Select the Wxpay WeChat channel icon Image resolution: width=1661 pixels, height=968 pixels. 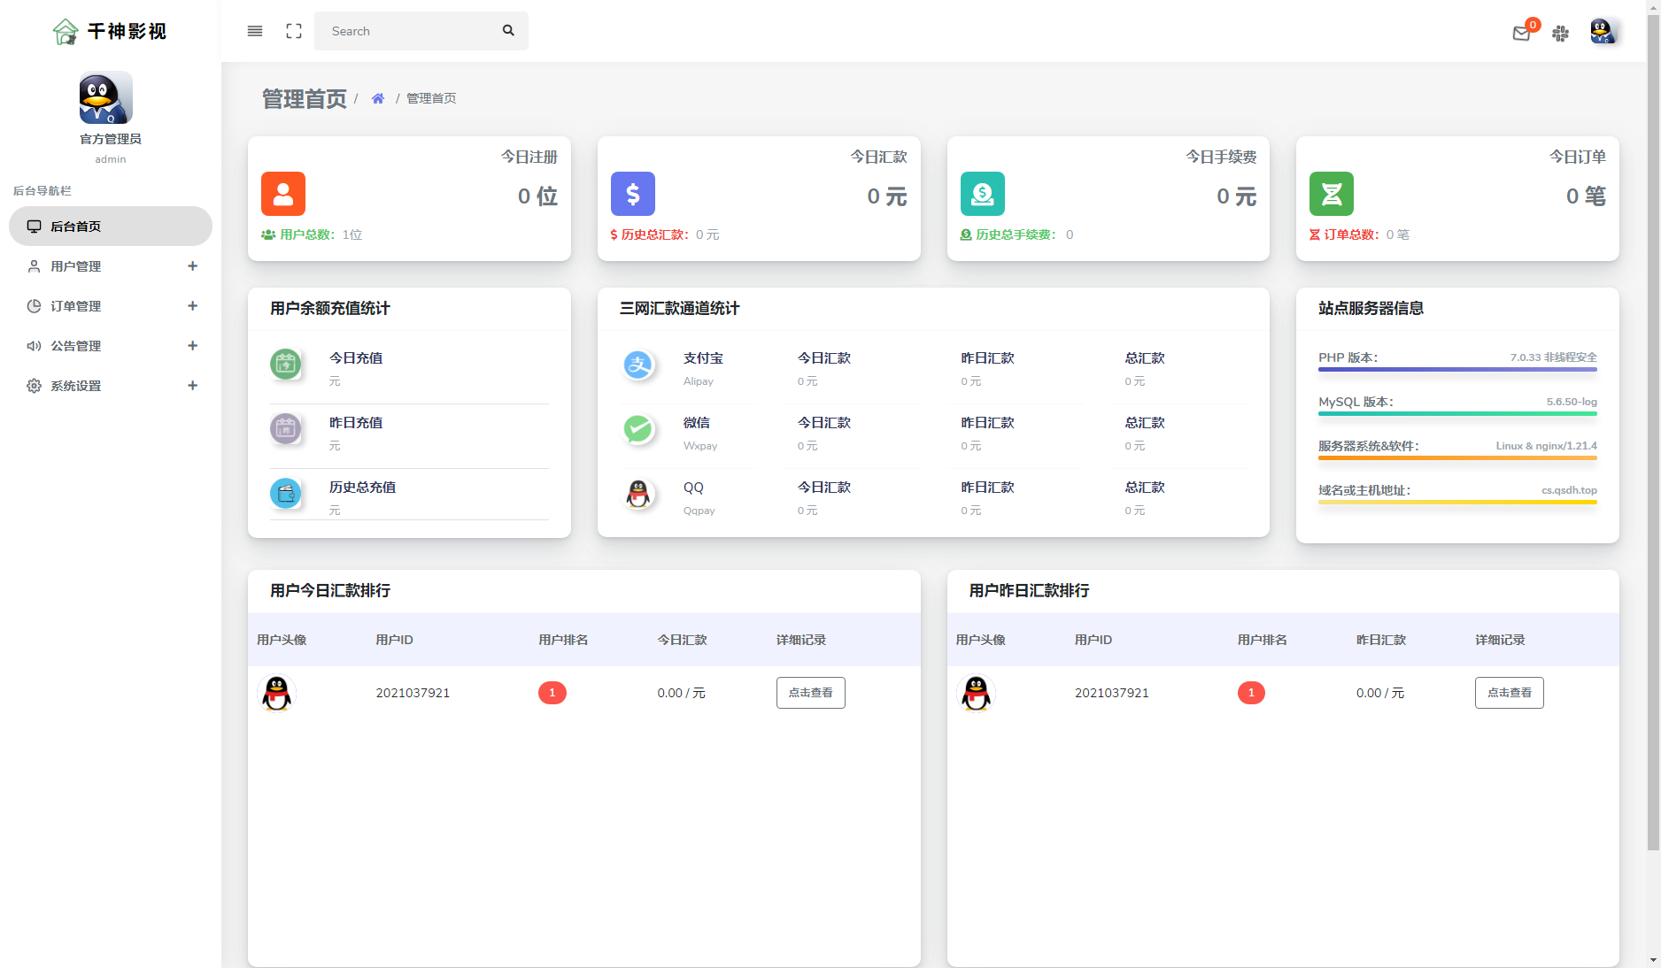click(639, 430)
